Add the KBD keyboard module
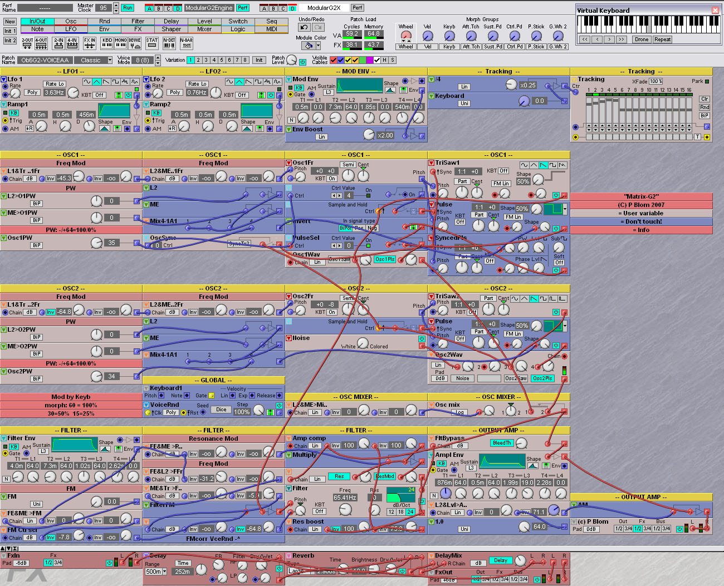 point(107,43)
